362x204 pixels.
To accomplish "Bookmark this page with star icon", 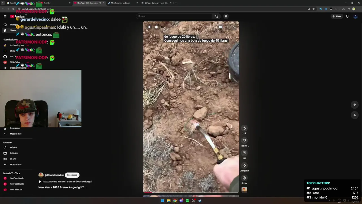I will tap(314, 9).
